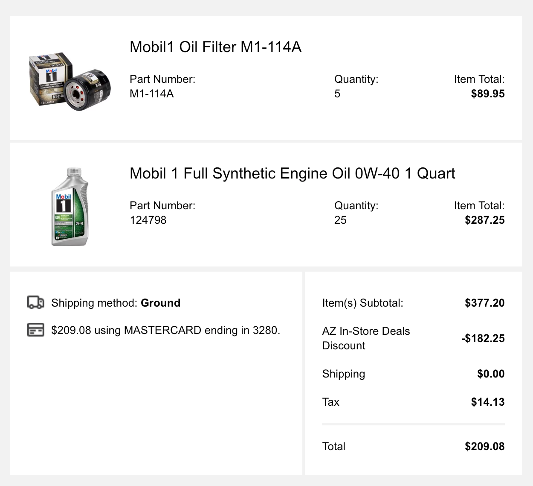The width and height of the screenshot is (533, 486).
Task: Click the Mobil1 Oil Filter M1-114A title
Action: coord(215,47)
